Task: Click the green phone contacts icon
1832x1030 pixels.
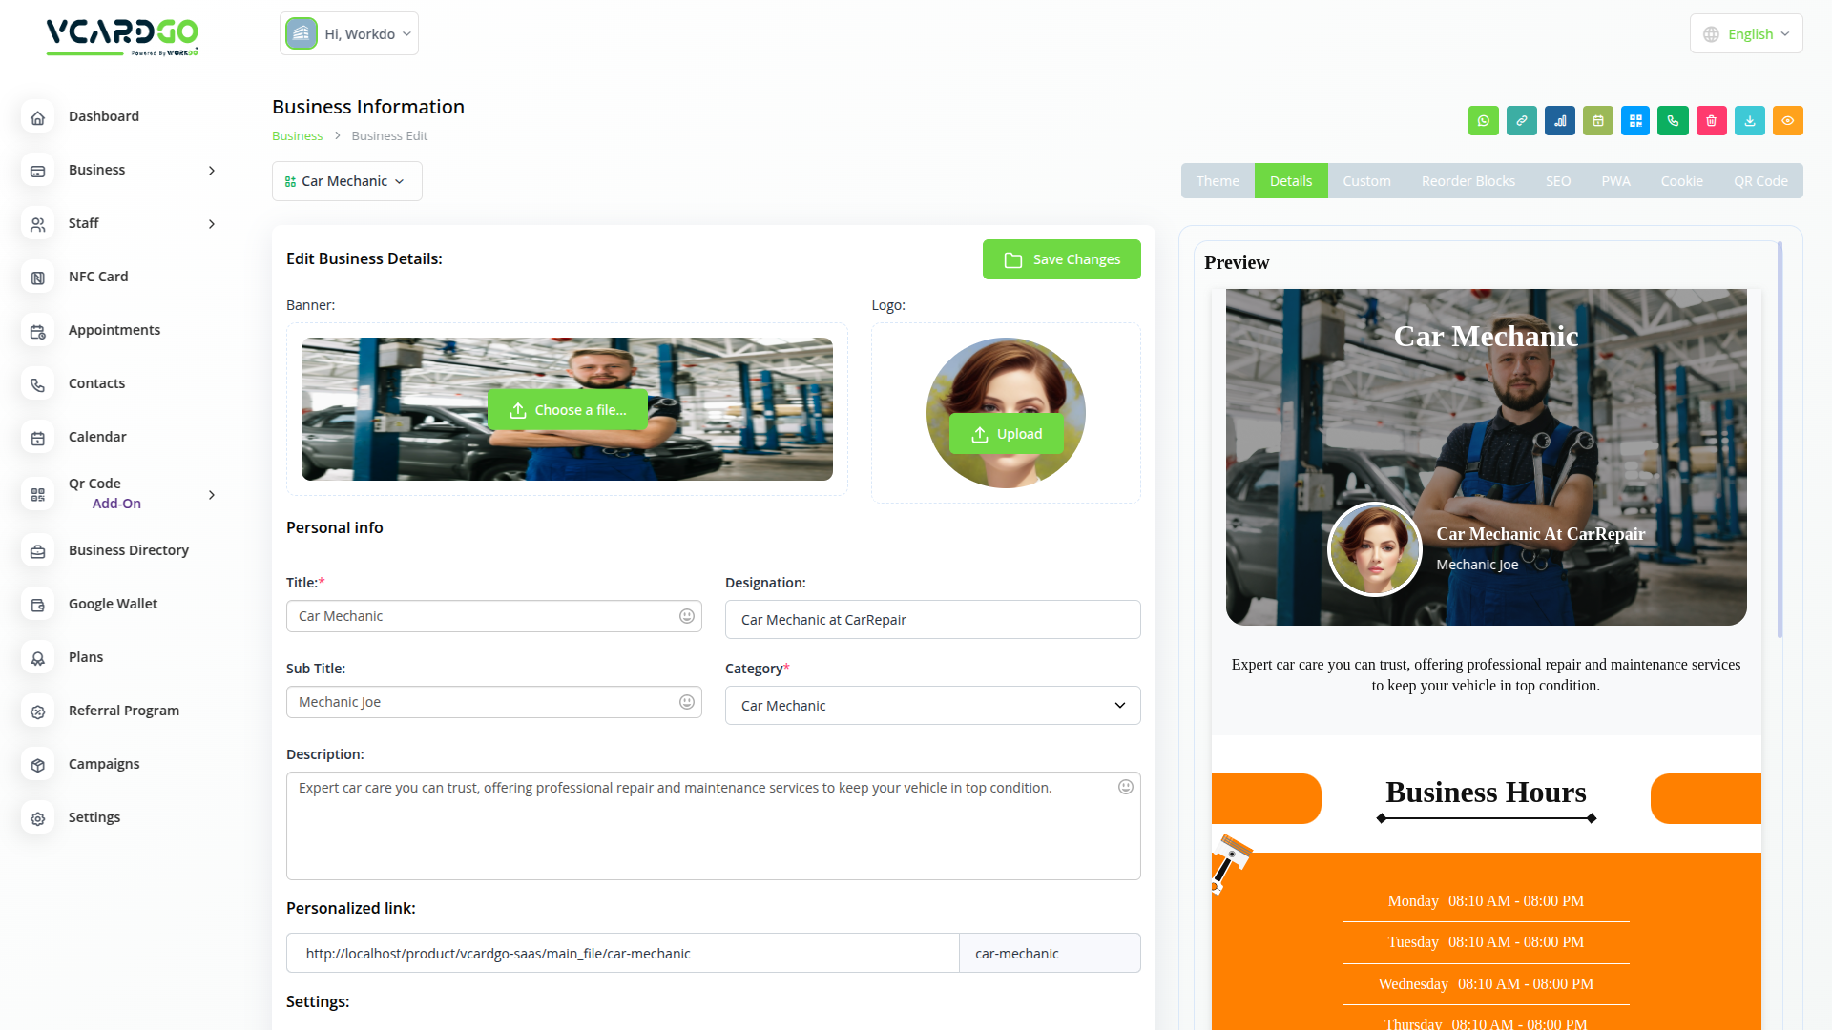Action: 1674,121
